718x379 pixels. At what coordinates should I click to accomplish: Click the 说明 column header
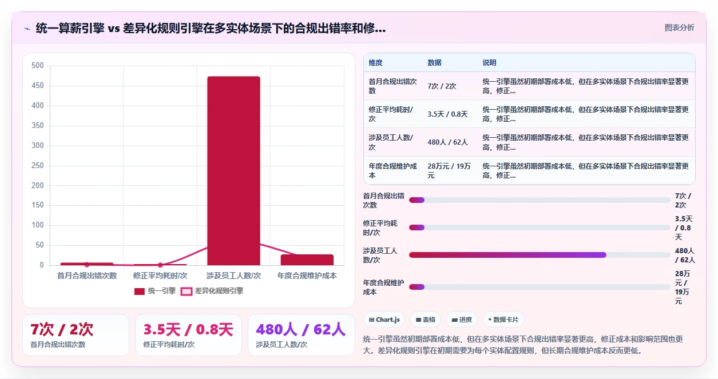click(x=489, y=63)
